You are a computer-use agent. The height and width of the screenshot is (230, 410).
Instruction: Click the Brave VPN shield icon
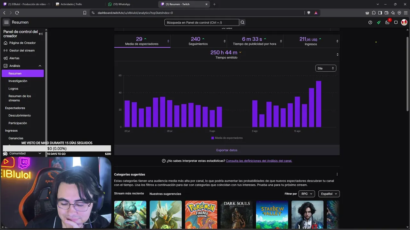pos(399,13)
